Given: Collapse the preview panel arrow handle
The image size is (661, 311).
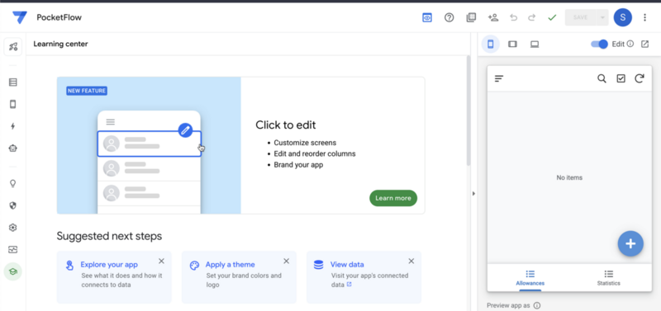Looking at the screenshot, I should [473, 194].
